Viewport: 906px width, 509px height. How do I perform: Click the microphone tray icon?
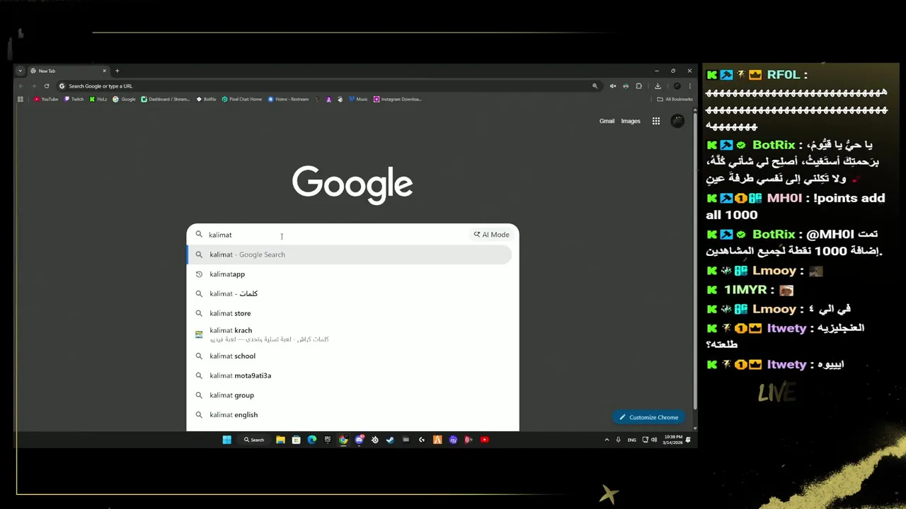pyautogui.click(x=618, y=440)
